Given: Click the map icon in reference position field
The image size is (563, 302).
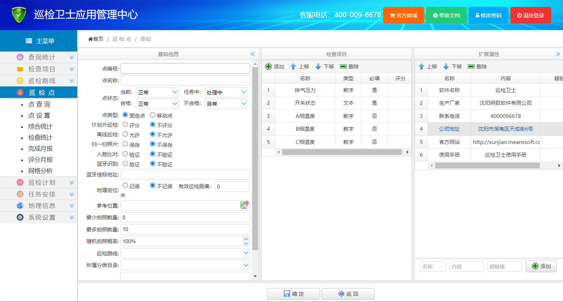Looking at the screenshot, I should 244,205.
